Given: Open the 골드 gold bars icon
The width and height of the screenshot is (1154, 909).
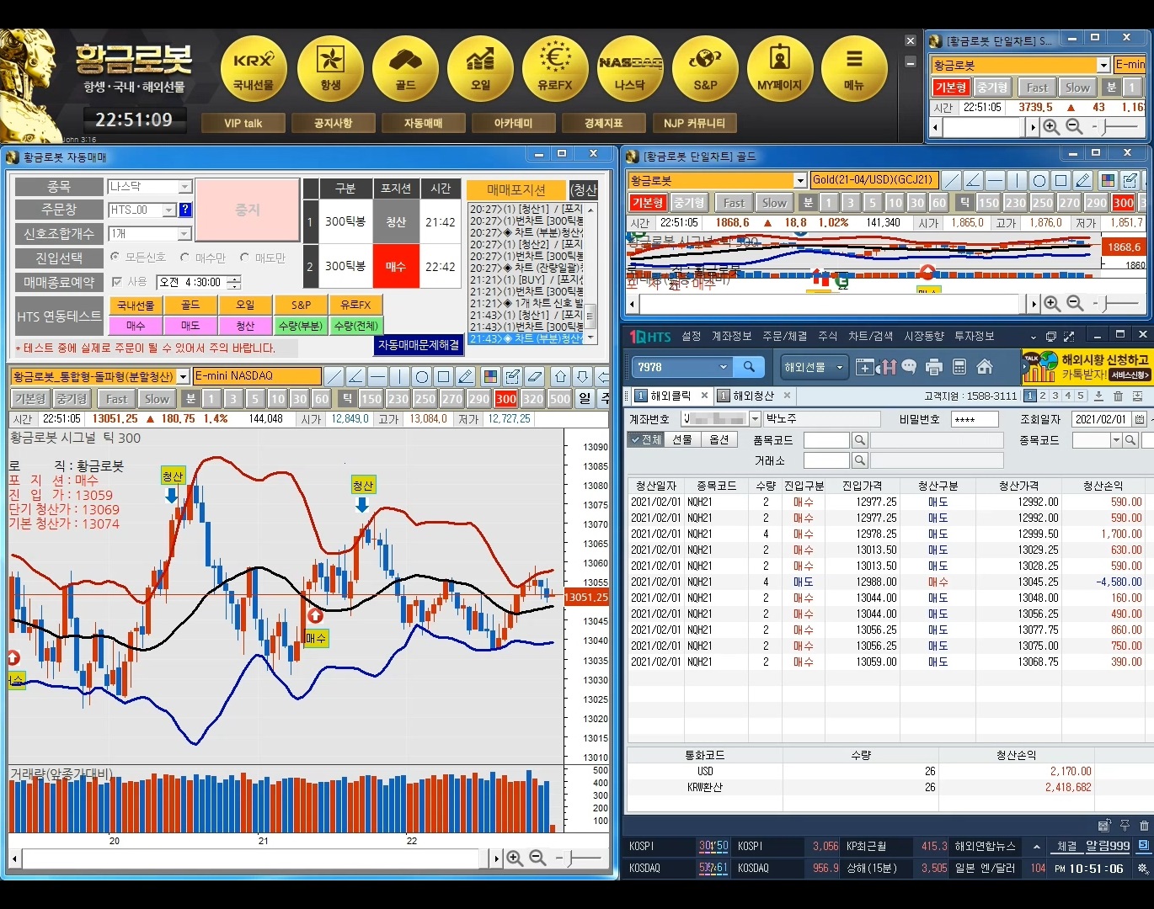Looking at the screenshot, I should [405, 69].
